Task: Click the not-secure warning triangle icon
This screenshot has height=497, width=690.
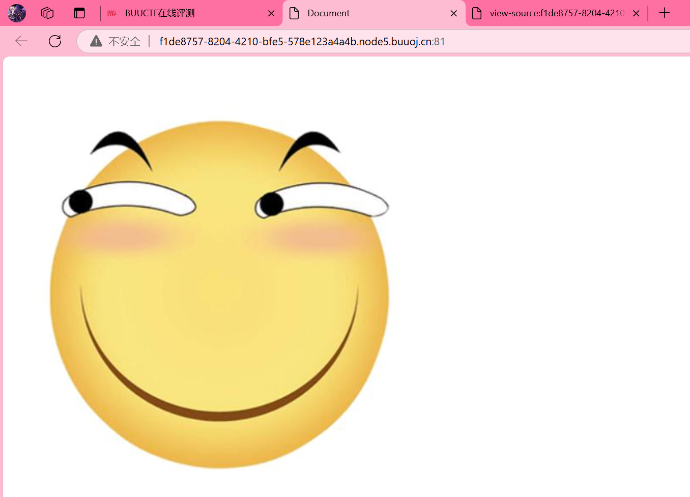Action: tap(96, 41)
